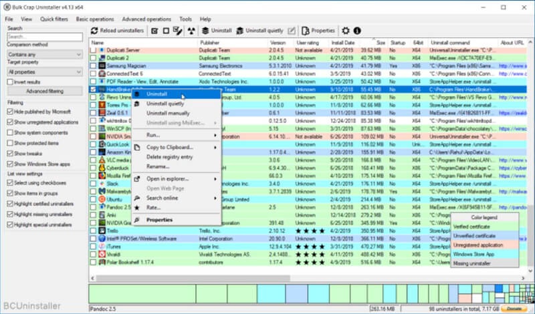Click the iTunes app icon
The height and width of the screenshot is (314, 535).
(x=102, y=246)
